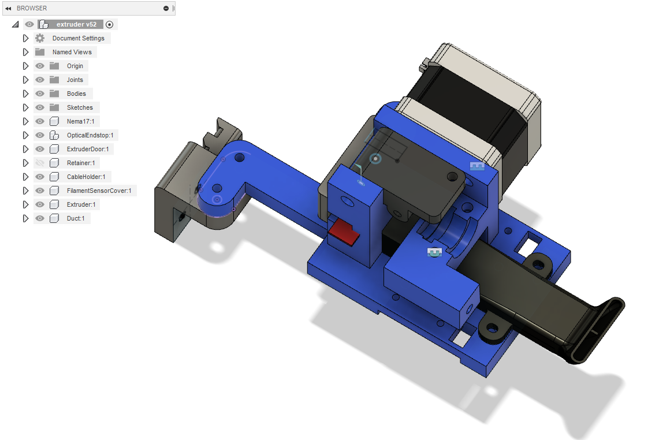Hide the FilamentSensorCover:1 component

[x=40, y=191]
